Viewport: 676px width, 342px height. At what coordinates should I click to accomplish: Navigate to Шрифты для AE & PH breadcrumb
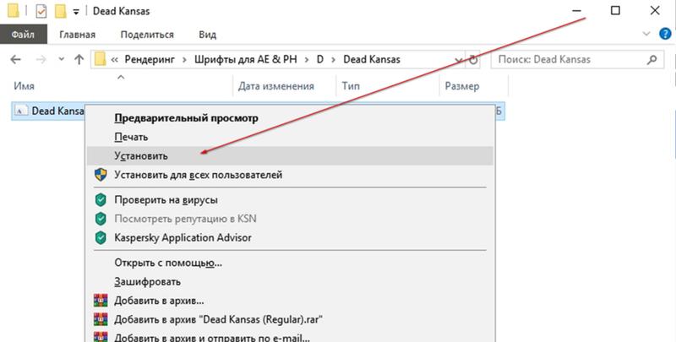pos(246,59)
